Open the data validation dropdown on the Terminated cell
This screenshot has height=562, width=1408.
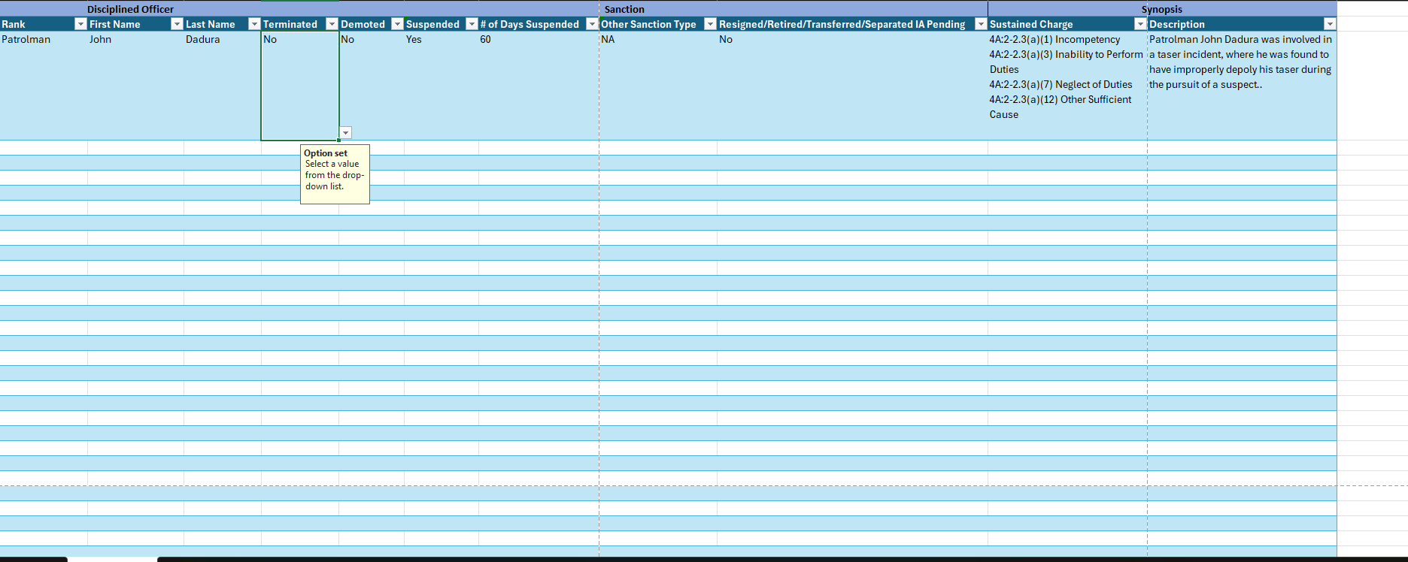click(346, 133)
